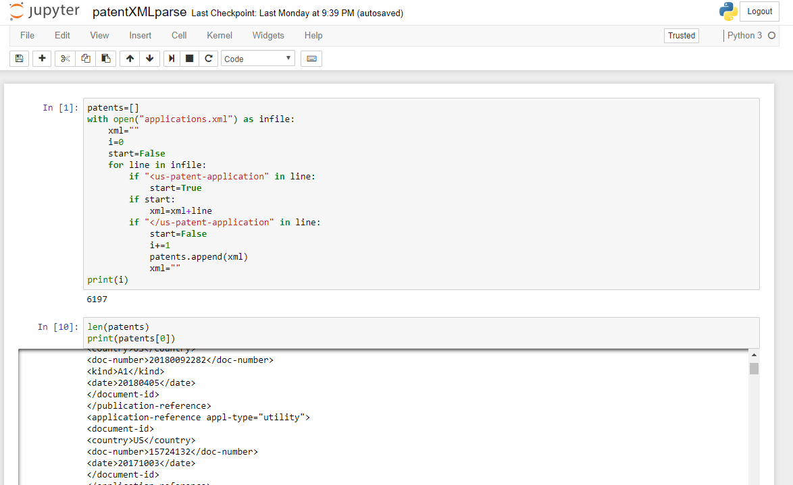Screen dimensions: 793x485
Task: Interrupt the kernel with stop icon
Action: (x=190, y=59)
